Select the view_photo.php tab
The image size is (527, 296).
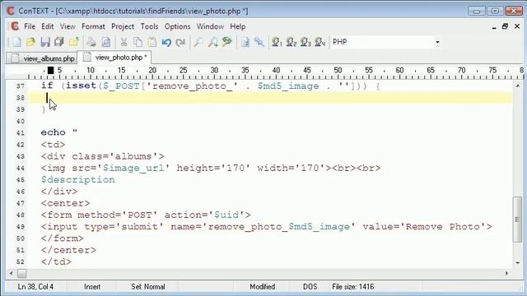(x=114, y=58)
